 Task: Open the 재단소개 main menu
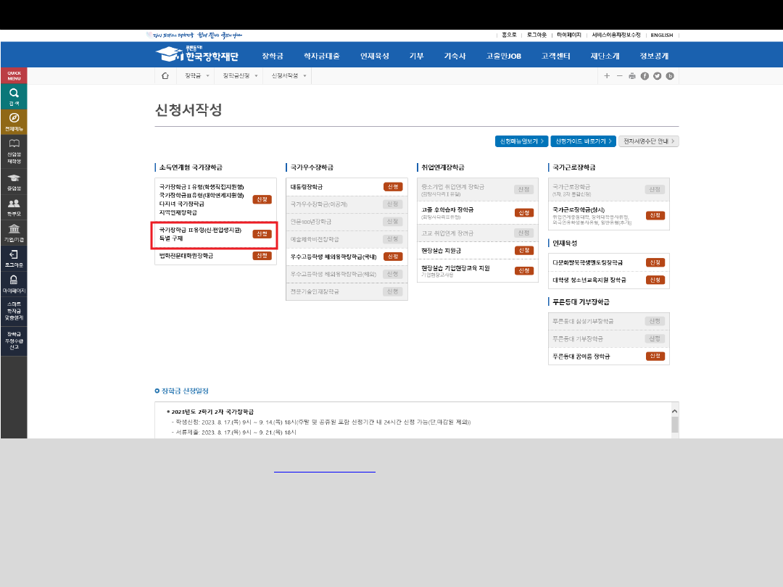point(605,56)
